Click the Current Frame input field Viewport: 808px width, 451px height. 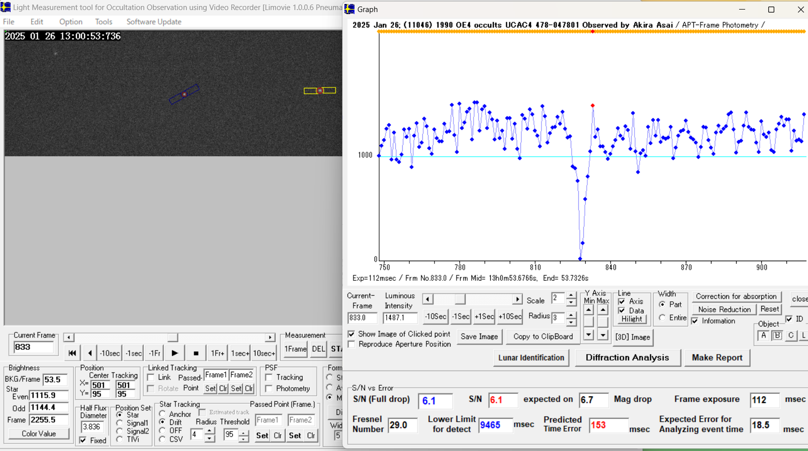pyautogui.click(x=33, y=347)
